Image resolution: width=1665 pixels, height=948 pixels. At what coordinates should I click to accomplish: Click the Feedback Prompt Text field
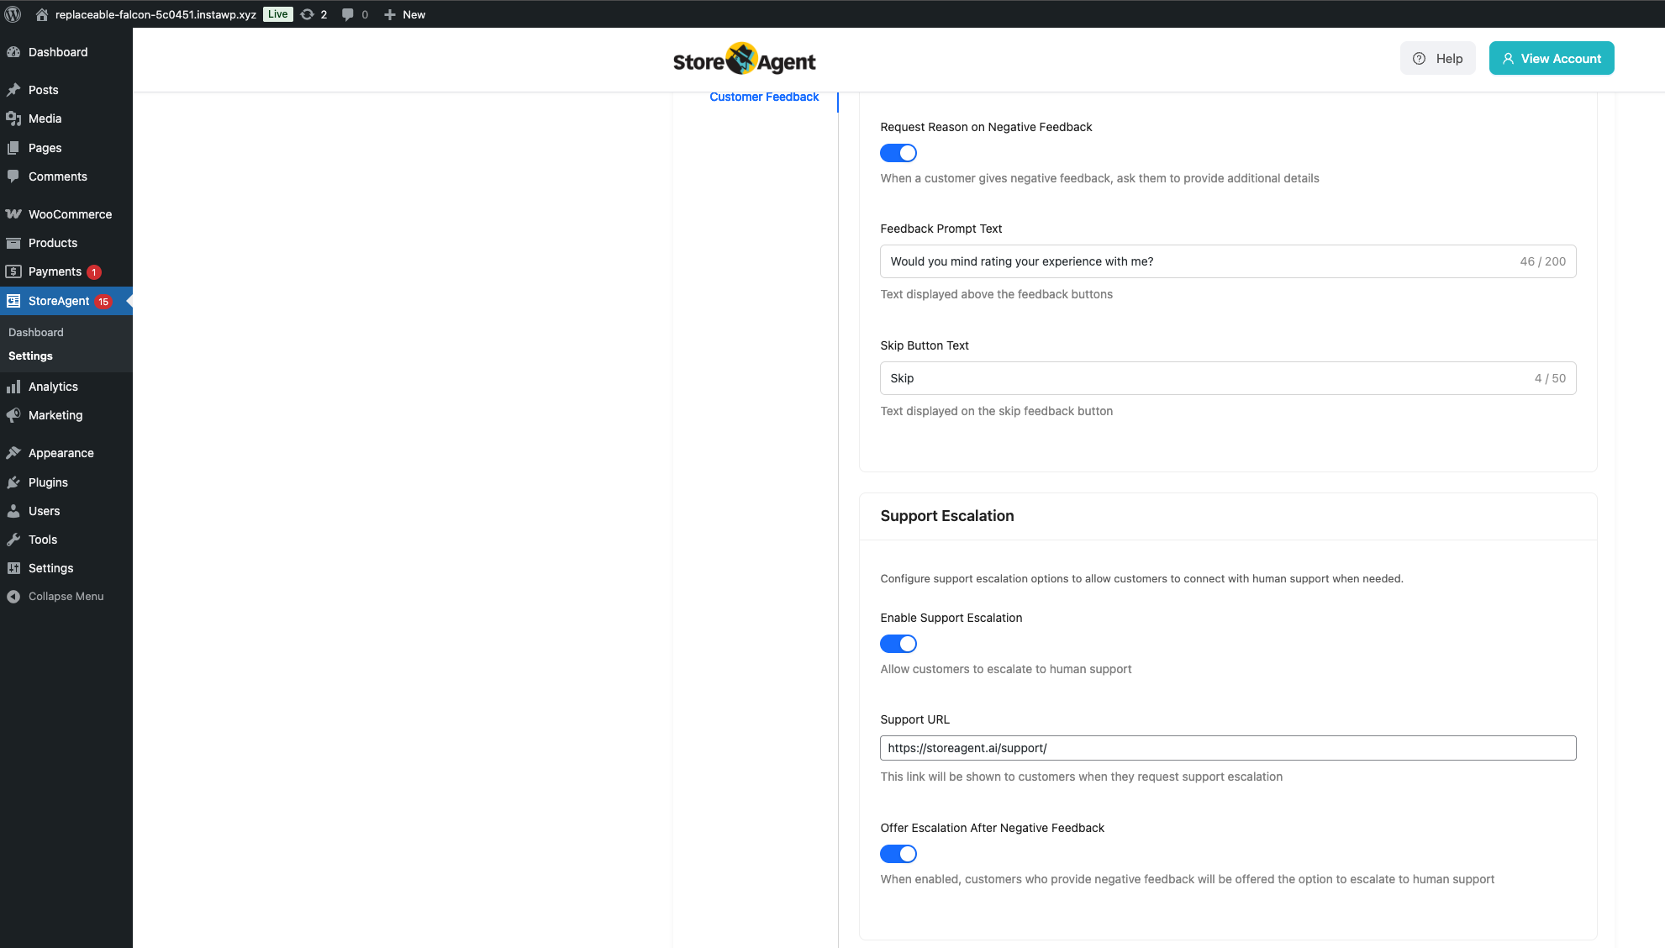[1193, 261]
